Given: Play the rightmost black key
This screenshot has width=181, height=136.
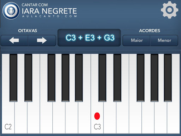Looking at the screenshot, I should tap(168, 78).
